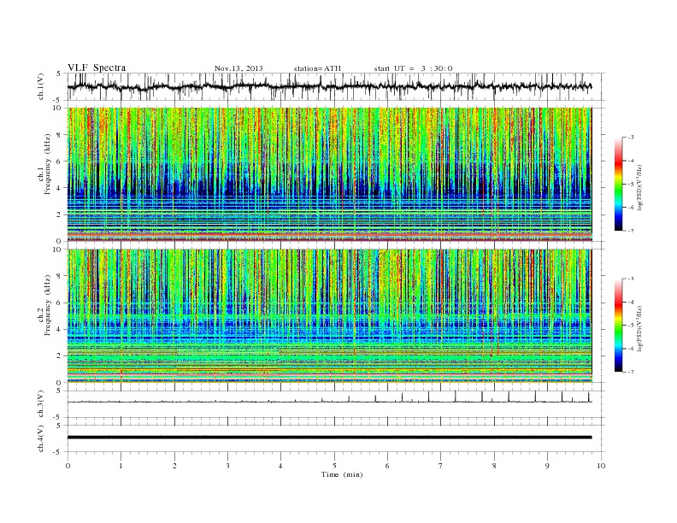Click the "-5" volt tick of ch.4(V) panel
Screen dimensions: 677x523
click(x=58, y=452)
